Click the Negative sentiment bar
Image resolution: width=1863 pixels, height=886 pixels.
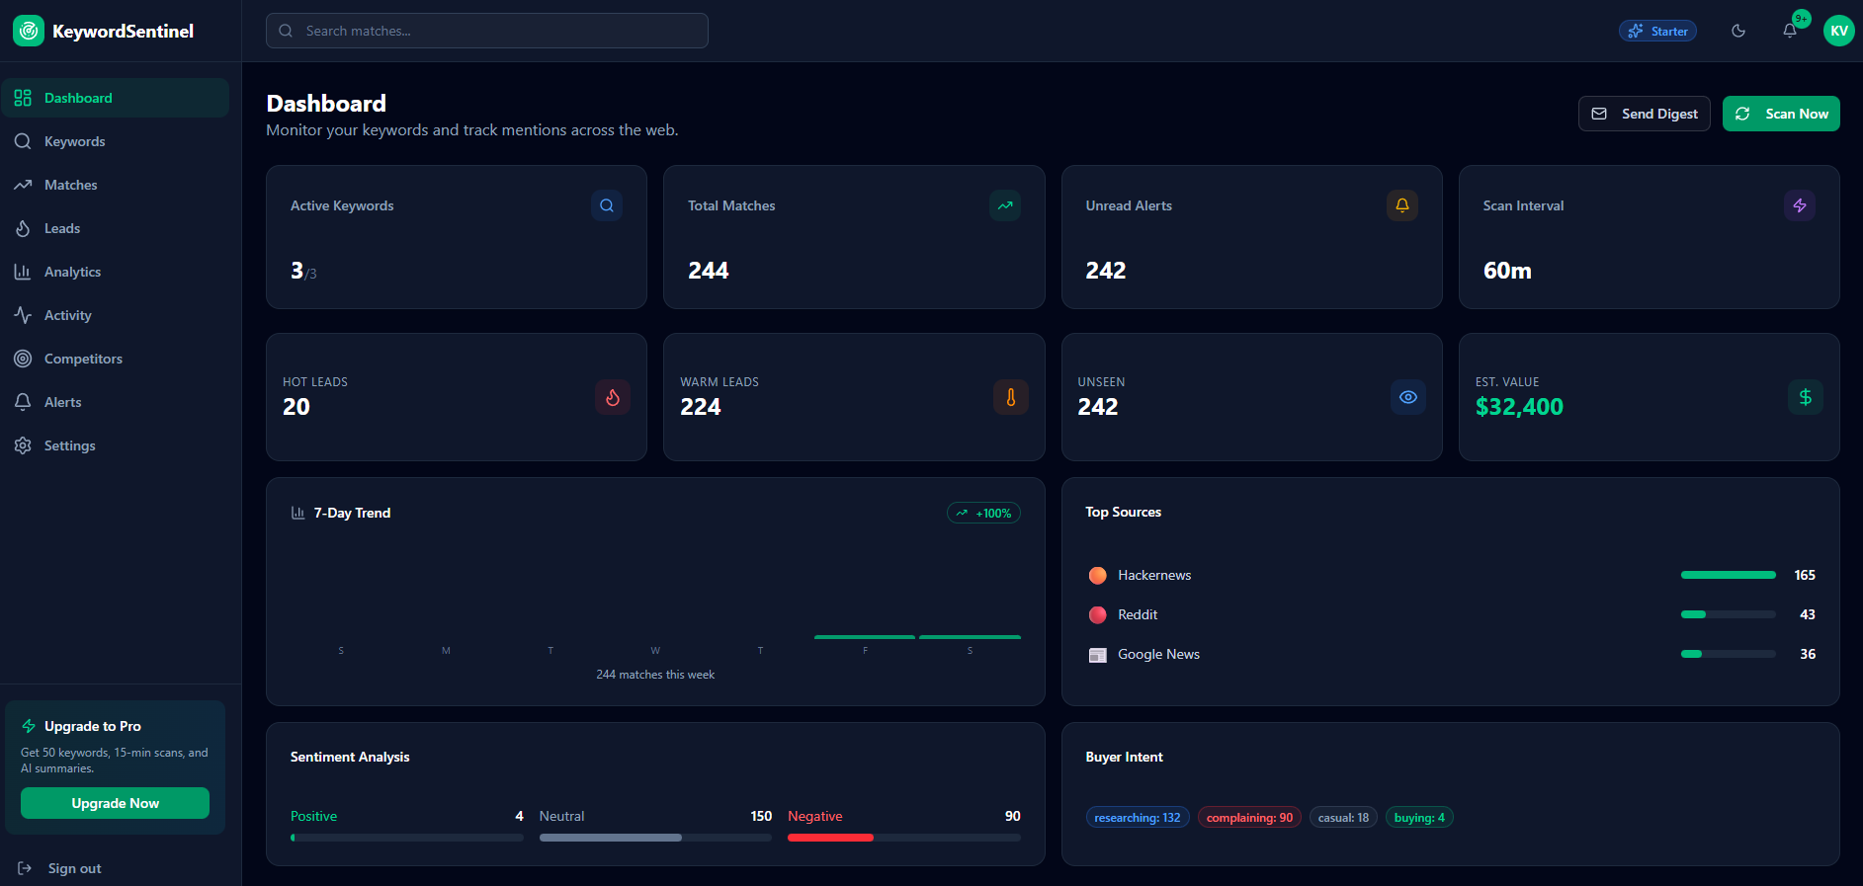click(904, 838)
